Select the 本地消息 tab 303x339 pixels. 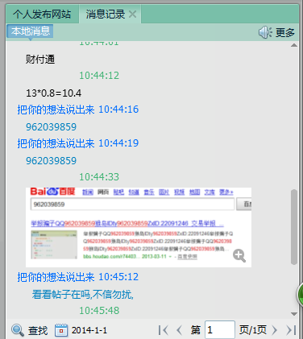click(31, 31)
